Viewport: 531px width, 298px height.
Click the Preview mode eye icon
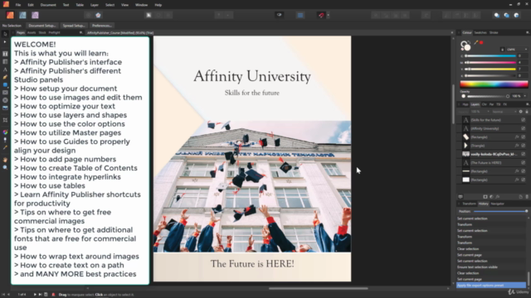pos(279,15)
